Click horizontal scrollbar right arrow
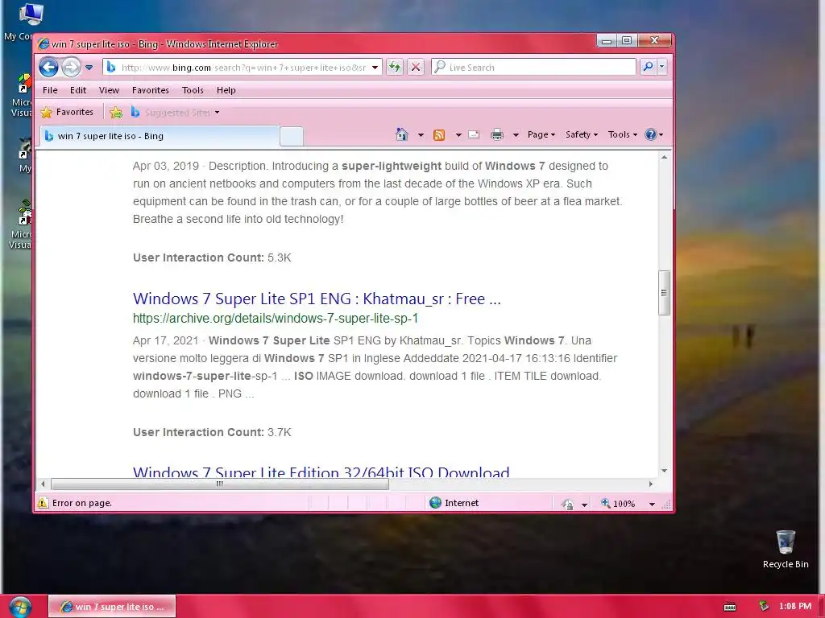 point(651,484)
